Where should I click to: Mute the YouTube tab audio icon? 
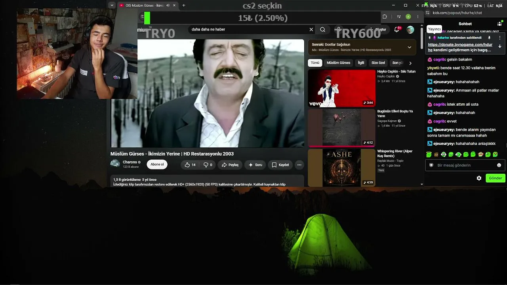tap(168, 6)
